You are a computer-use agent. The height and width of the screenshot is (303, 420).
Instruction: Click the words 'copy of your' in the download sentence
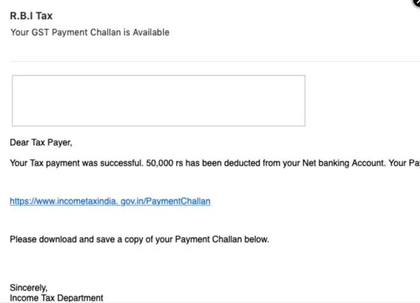click(x=149, y=239)
